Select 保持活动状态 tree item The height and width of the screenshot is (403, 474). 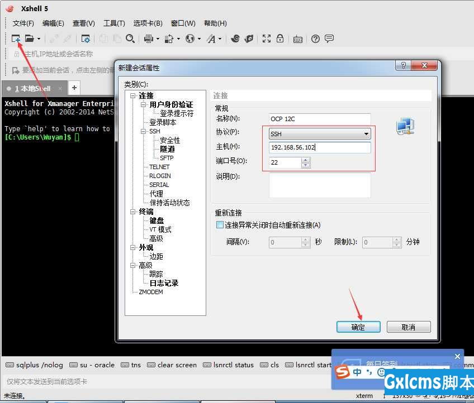169,203
